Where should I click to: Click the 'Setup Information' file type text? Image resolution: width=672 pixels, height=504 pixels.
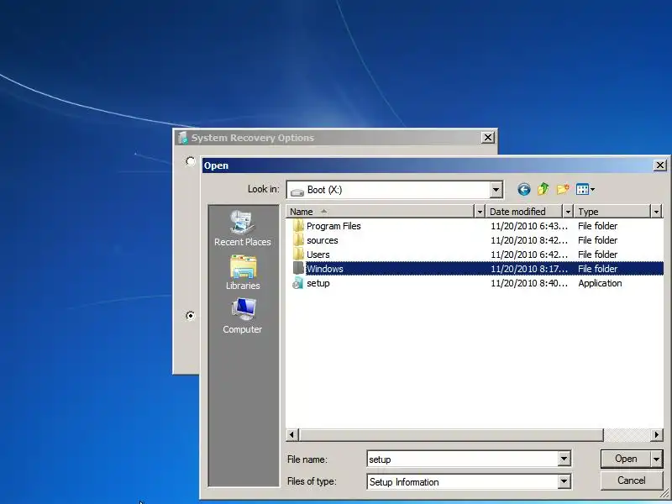pyautogui.click(x=404, y=481)
